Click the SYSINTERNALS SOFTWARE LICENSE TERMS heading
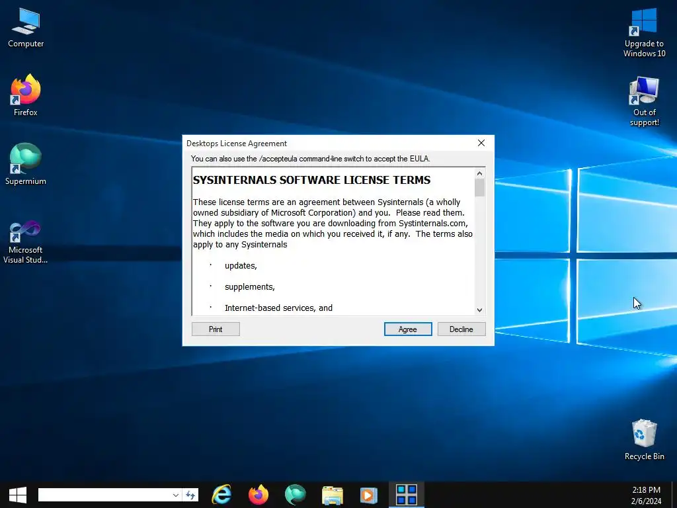This screenshot has height=508, width=677. 311,180
